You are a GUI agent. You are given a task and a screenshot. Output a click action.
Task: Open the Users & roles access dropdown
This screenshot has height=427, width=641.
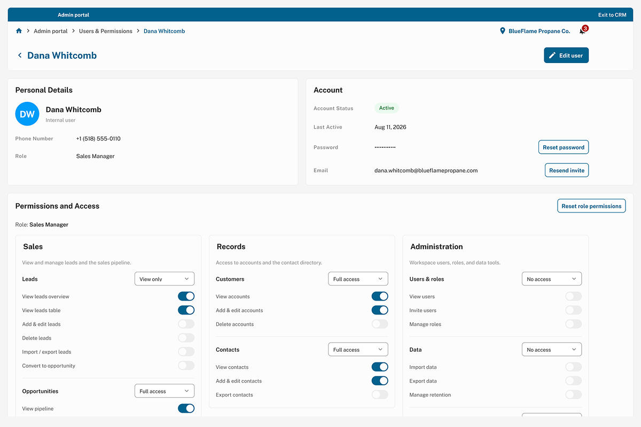(x=552, y=279)
